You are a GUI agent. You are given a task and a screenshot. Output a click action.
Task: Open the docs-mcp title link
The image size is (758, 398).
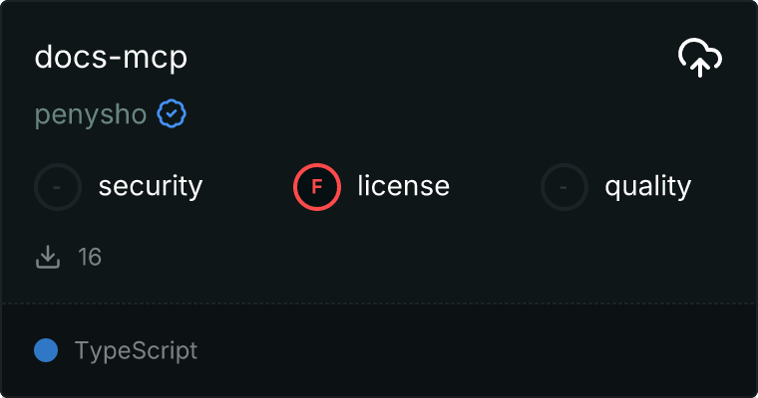click(111, 58)
